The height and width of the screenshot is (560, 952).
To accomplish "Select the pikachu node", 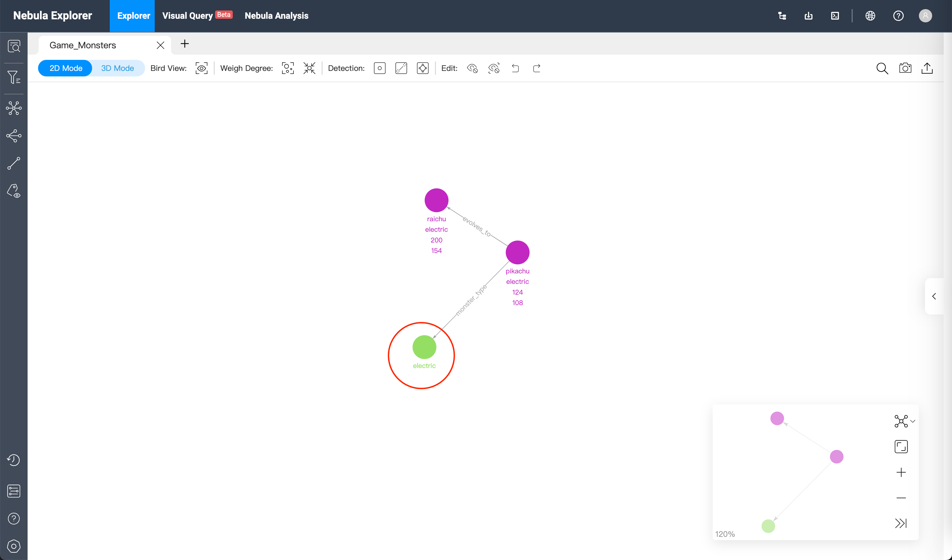I will 518,252.
